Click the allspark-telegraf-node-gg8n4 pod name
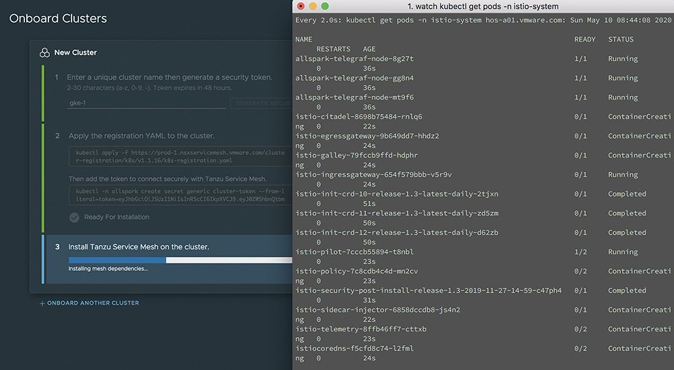Screen dimensions: 674x370 point(355,78)
